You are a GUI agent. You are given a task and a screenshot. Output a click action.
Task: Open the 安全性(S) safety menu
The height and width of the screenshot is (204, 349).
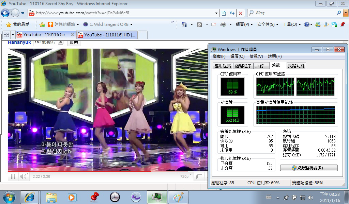coord(268,24)
